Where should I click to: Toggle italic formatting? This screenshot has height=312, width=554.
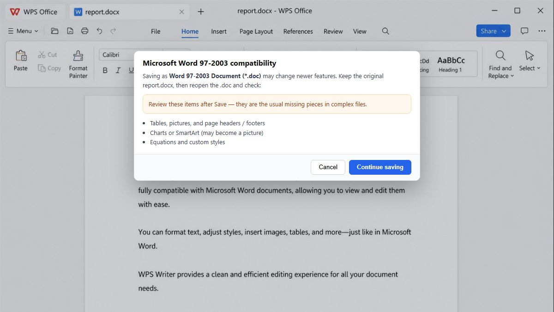click(x=118, y=70)
